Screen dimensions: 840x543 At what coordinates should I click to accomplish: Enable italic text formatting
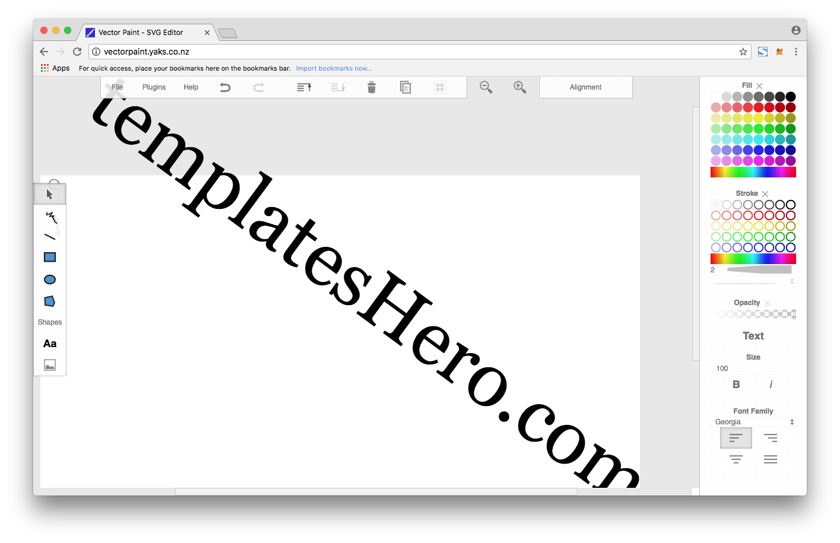click(771, 384)
